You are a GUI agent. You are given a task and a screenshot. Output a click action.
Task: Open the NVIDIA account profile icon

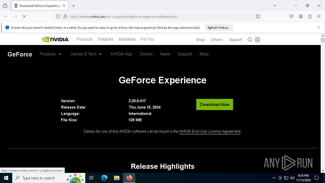tap(257, 40)
